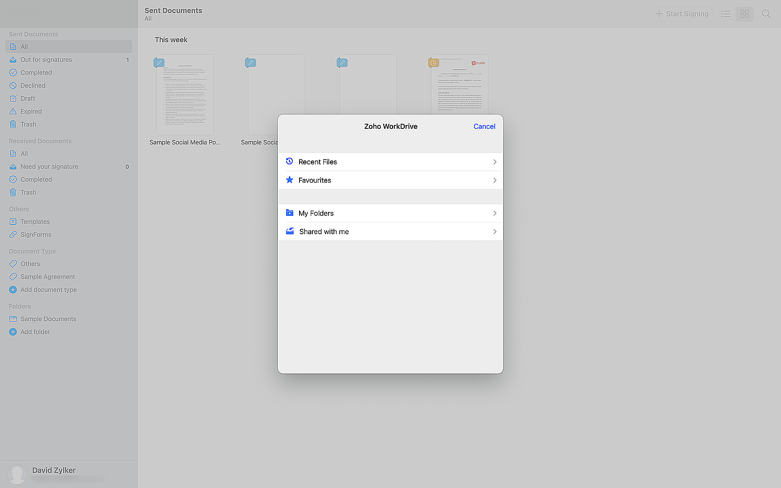Image resolution: width=781 pixels, height=488 pixels.
Task: Click the Shared with me icon
Action: [290, 231]
